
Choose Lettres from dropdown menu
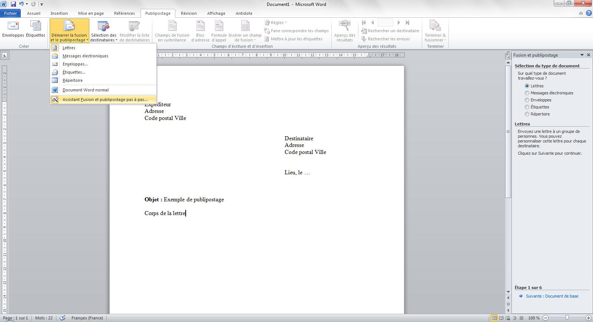pyautogui.click(x=103, y=48)
